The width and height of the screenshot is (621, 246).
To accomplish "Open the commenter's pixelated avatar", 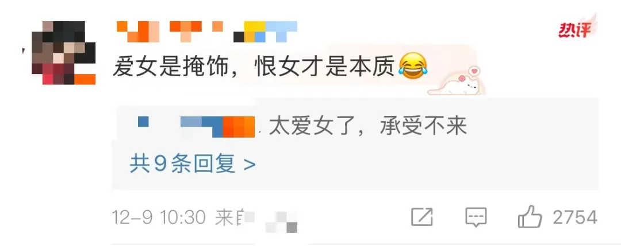I will [x=63, y=53].
